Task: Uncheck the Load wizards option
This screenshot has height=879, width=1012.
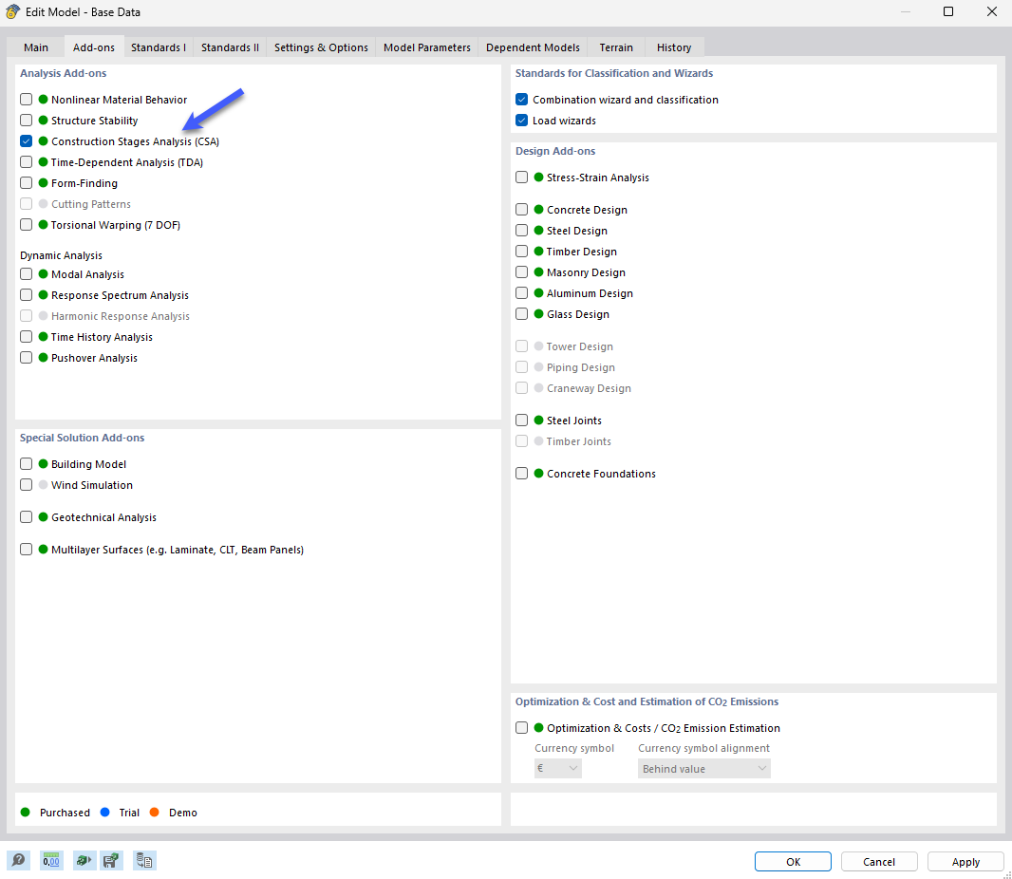Action: click(x=521, y=121)
